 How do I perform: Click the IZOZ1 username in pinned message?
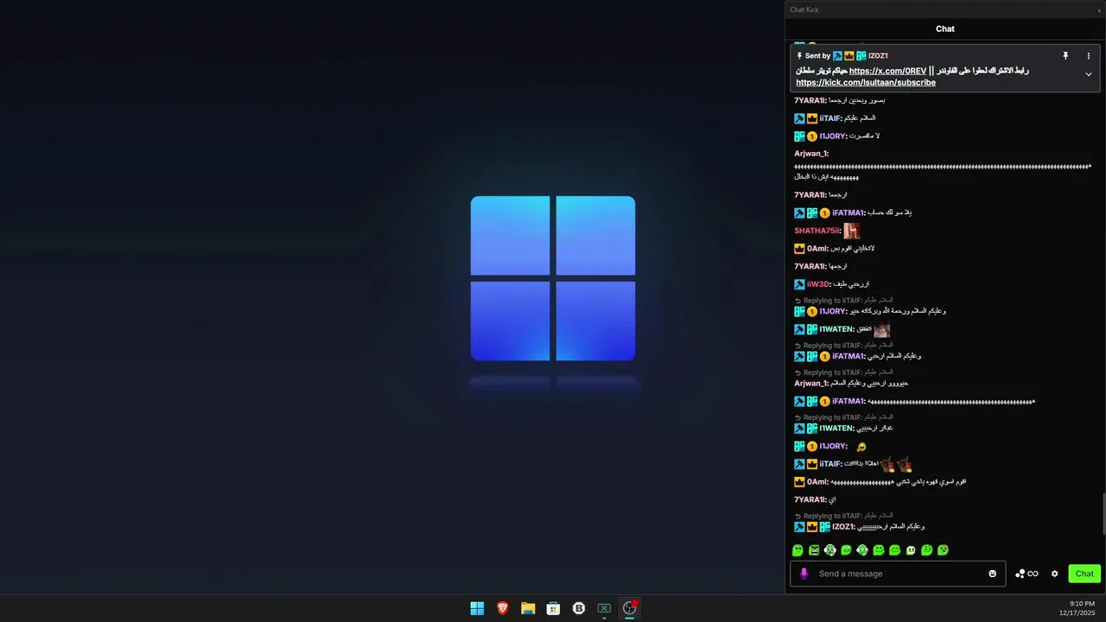878,56
